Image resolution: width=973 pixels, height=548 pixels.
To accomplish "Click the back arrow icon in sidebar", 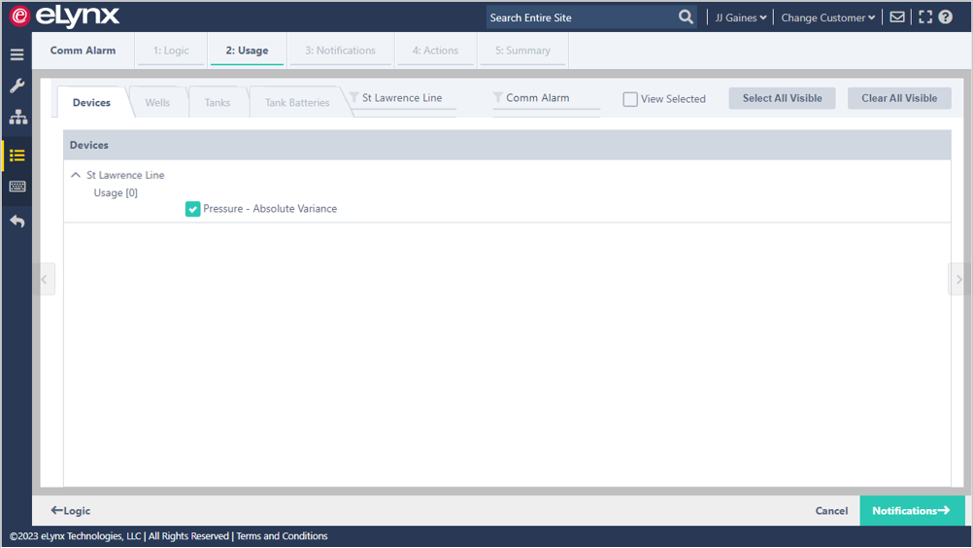I will click(x=17, y=221).
